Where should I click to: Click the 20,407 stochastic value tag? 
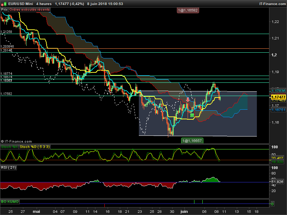[277, 158]
